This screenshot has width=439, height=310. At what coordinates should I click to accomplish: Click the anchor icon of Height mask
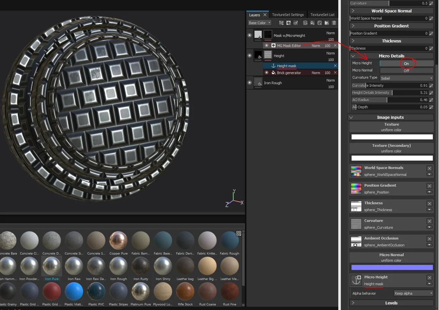(x=273, y=66)
